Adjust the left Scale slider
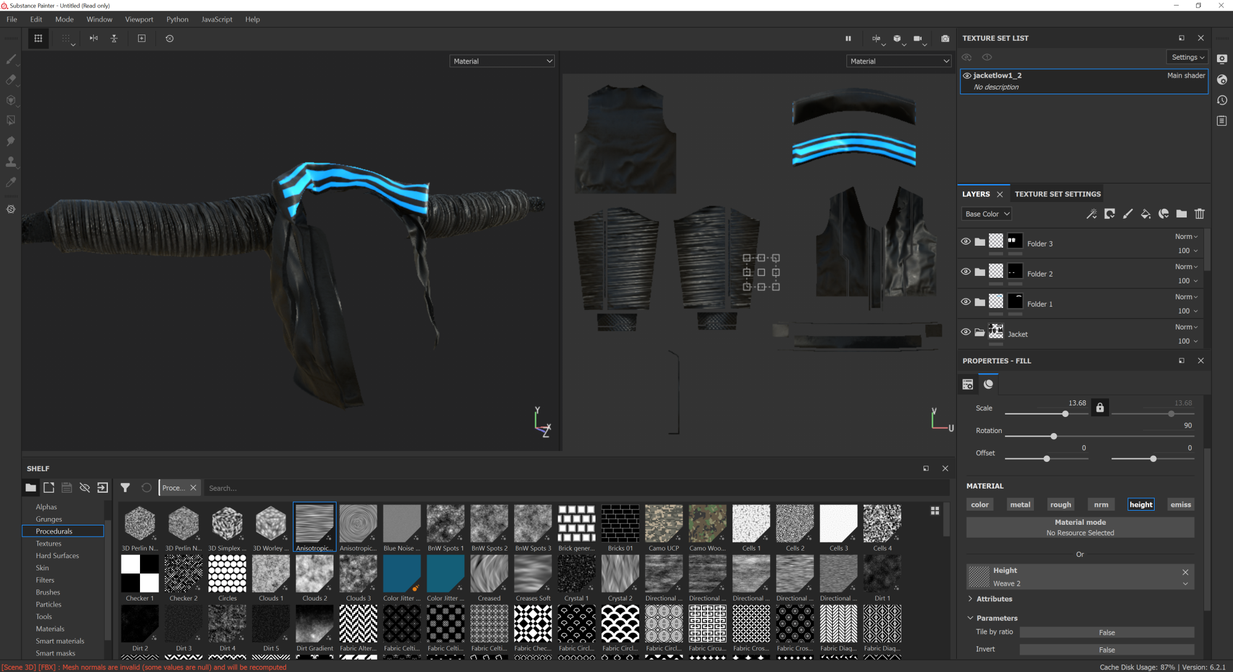The height and width of the screenshot is (672, 1233). coord(1047,414)
